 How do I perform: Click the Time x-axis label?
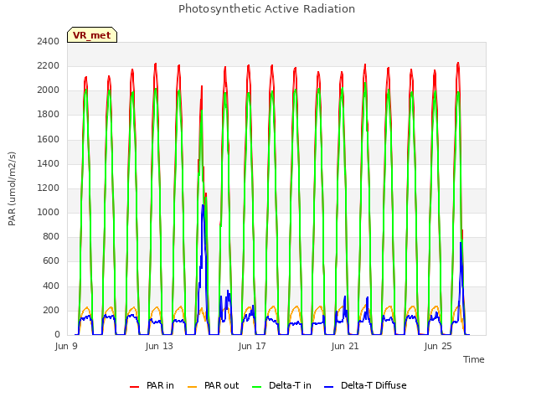tap(474, 359)
